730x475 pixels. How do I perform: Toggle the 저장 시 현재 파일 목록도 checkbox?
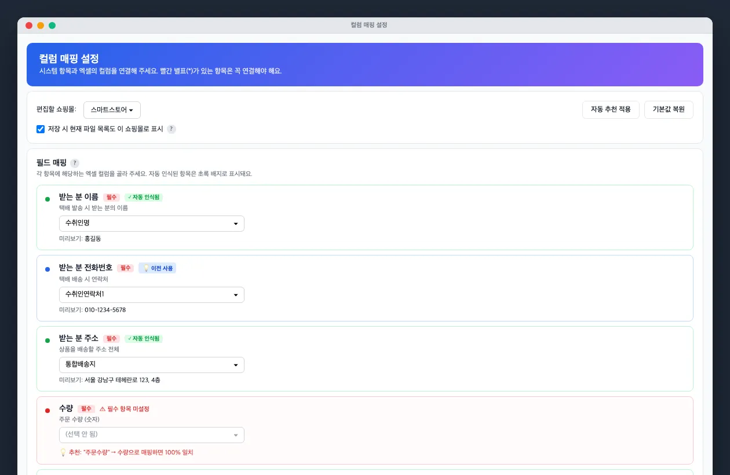click(41, 129)
